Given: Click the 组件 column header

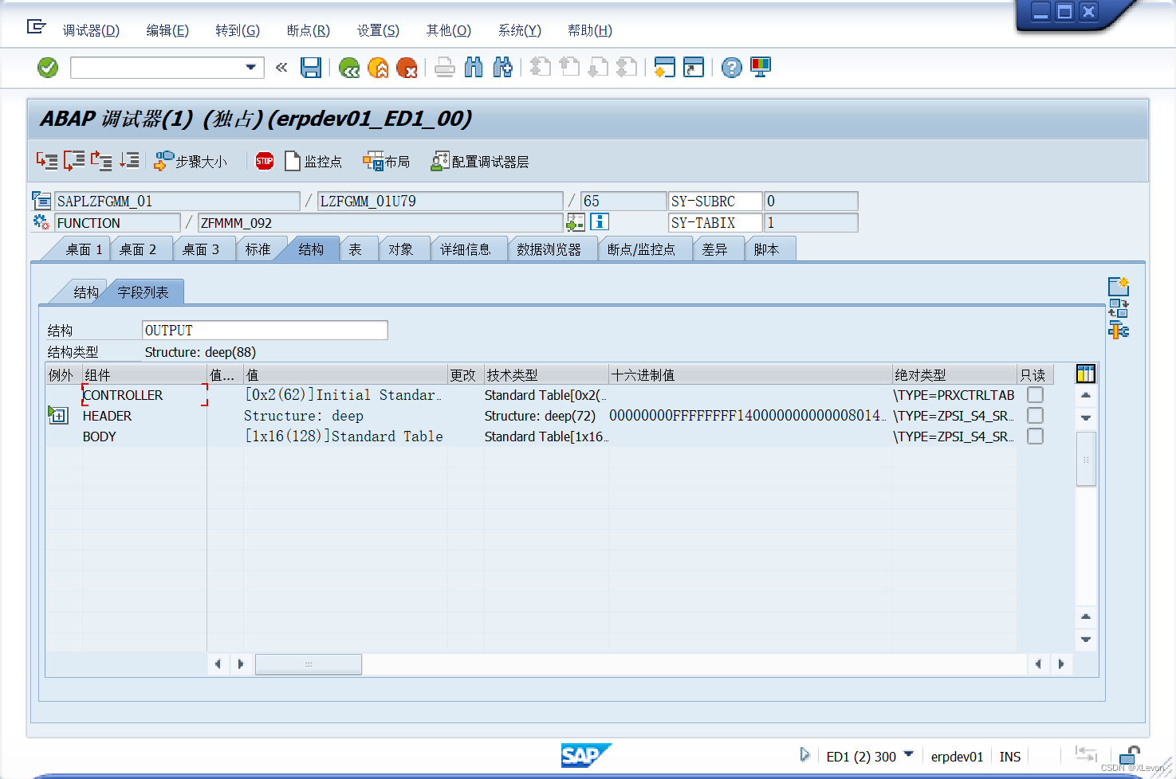Looking at the screenshot, I should (x=145, y=375).
